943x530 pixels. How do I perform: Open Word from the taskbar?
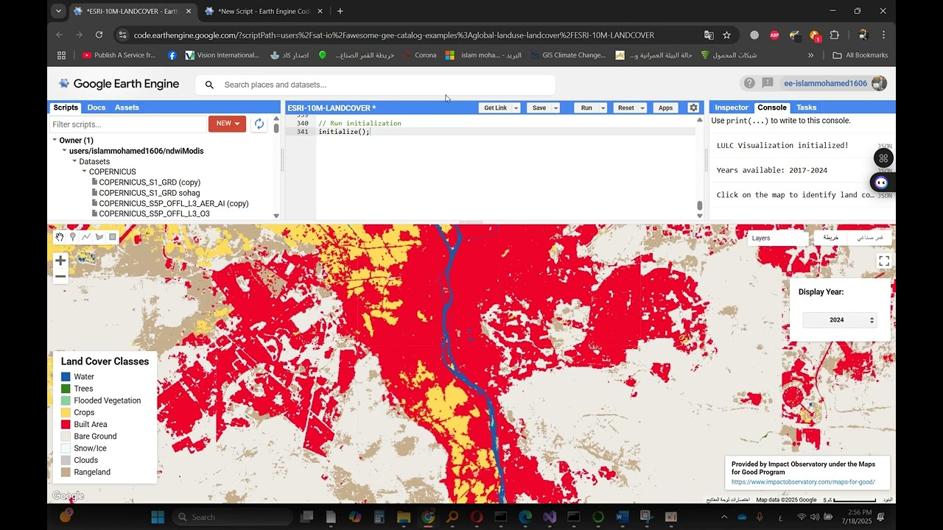pyautogui.click(x=622, y=517)
